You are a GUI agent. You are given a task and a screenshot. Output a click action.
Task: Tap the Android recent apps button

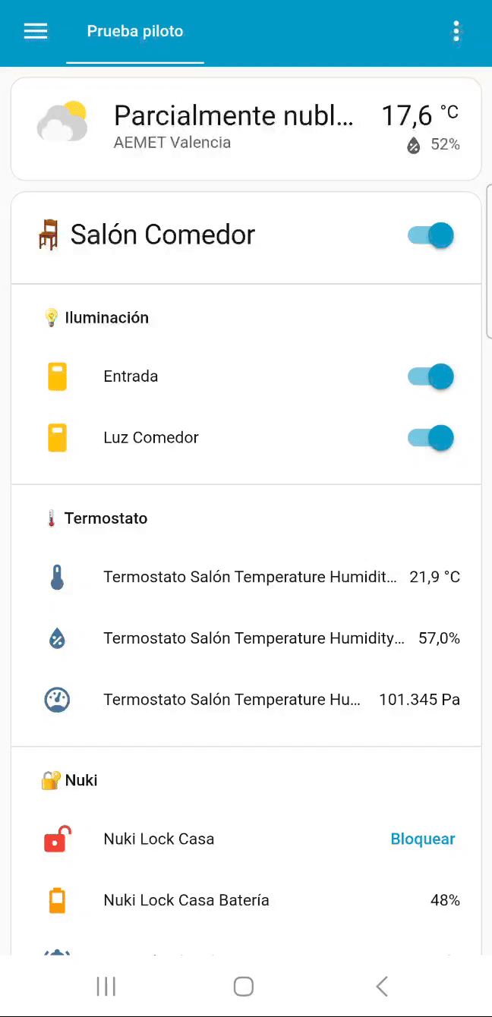(x=106, y=987)
